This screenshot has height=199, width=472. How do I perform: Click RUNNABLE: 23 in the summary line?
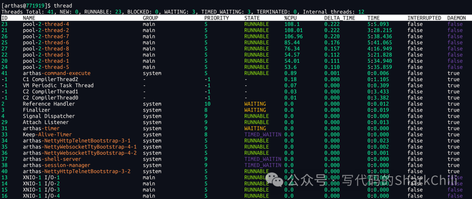point(103,12)
